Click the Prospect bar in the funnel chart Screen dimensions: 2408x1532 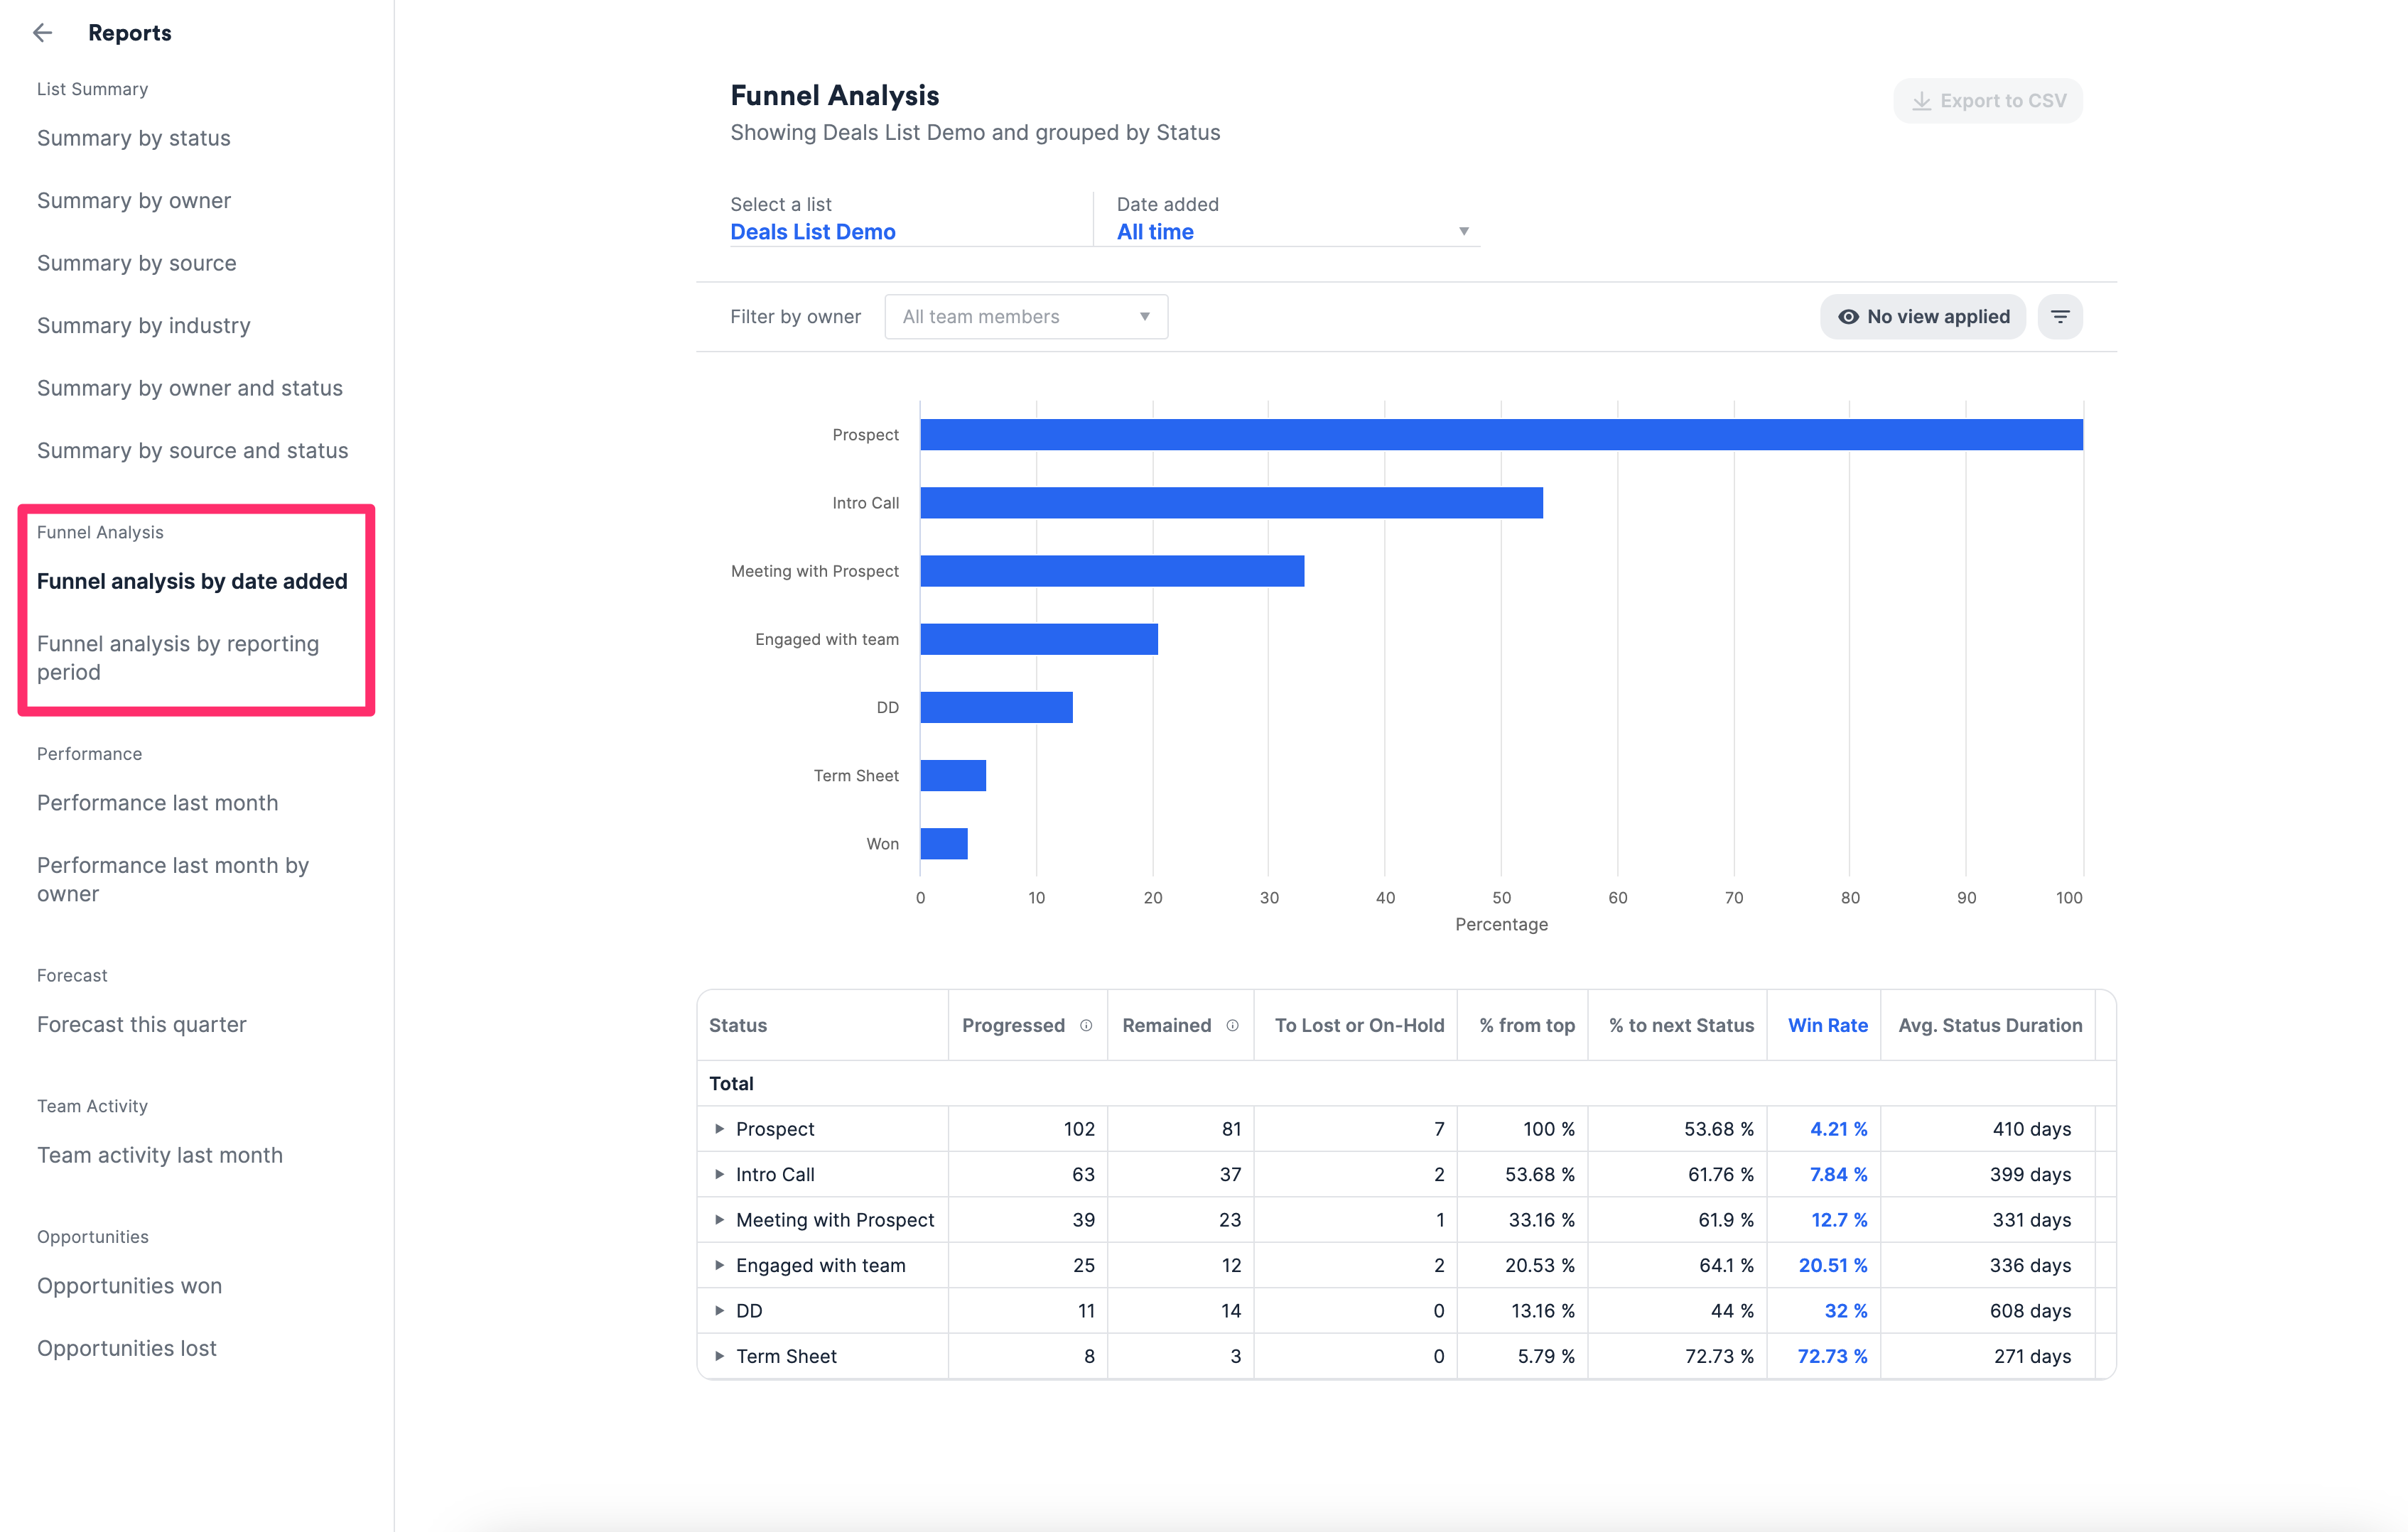point(1500,434)
